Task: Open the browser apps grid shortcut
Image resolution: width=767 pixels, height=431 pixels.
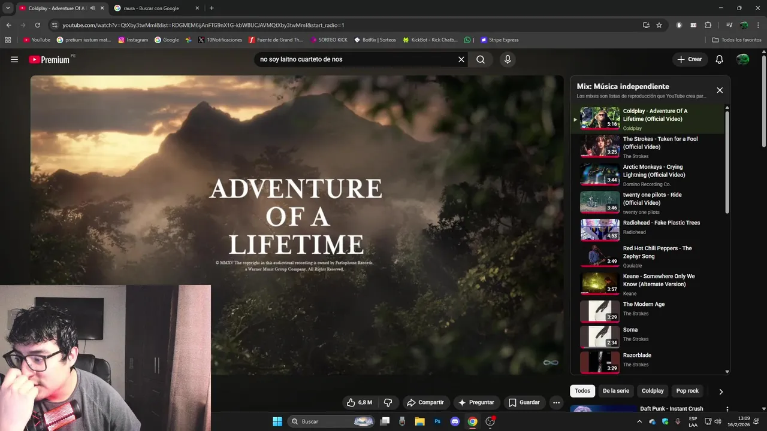Action: 8,40
